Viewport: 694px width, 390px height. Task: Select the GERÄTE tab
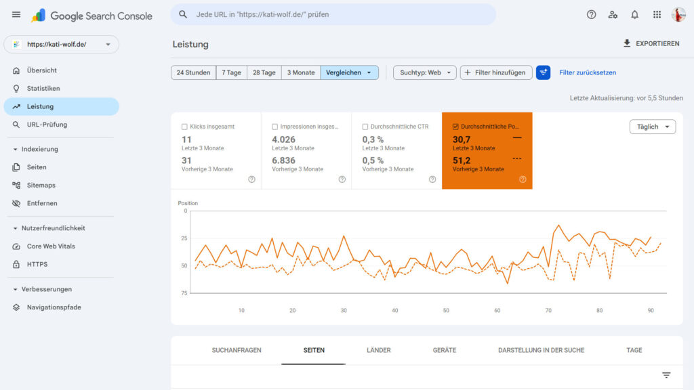pyautogui.click(x=443, y=350)
